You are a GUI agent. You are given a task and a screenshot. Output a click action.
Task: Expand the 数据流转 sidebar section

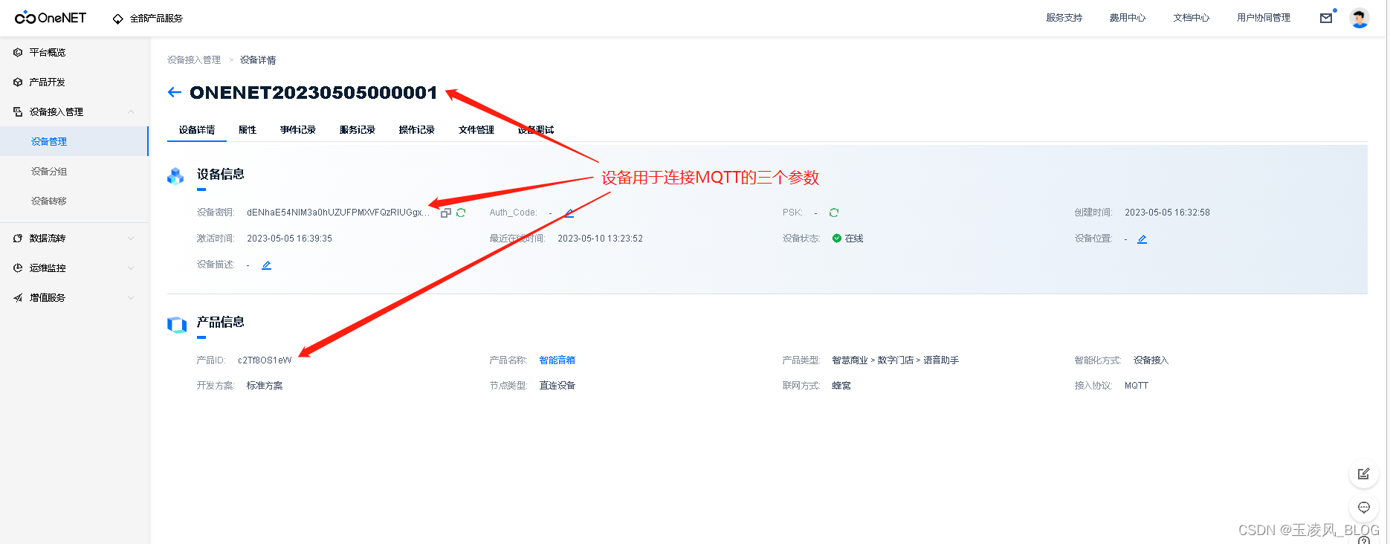[74, 238]
